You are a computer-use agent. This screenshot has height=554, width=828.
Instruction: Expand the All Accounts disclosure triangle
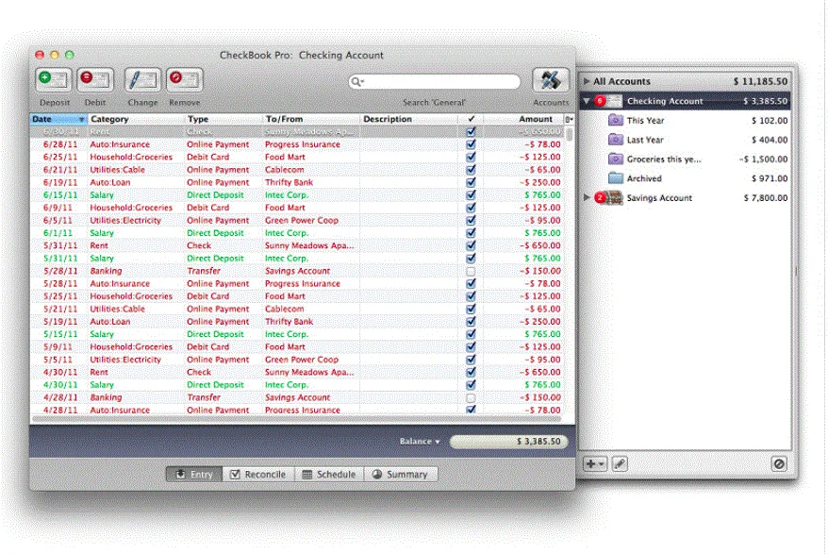(x=587, y=81)
